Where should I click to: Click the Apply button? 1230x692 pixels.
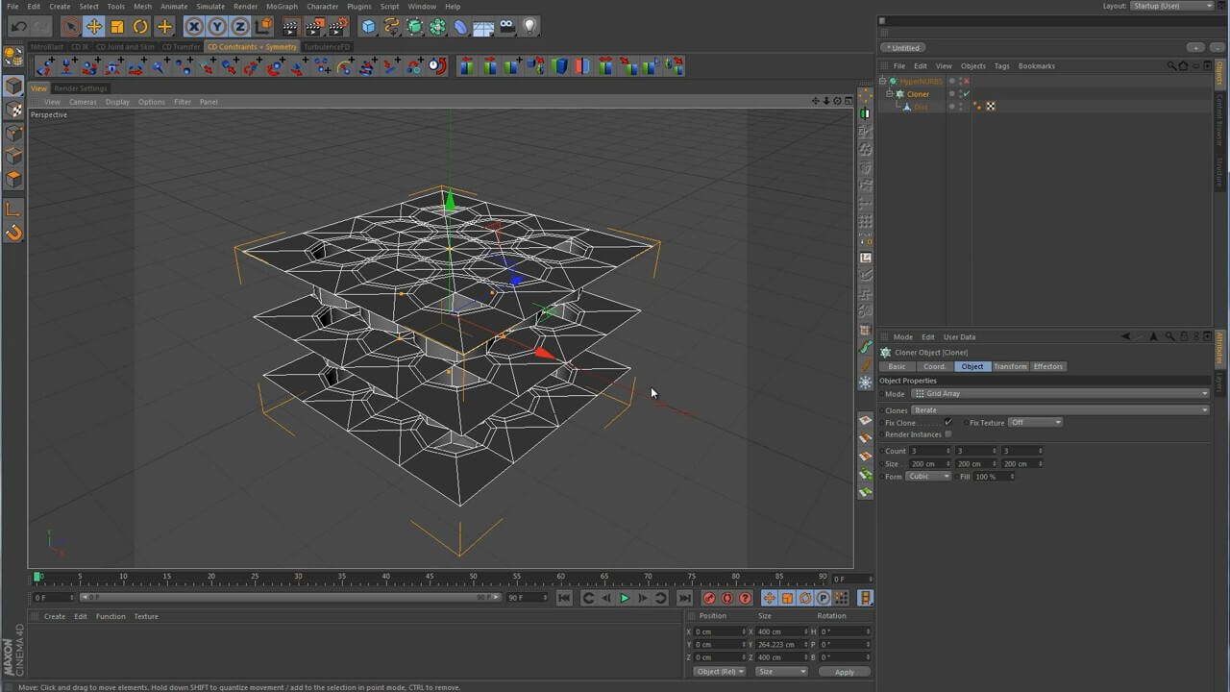click(844, 672)
